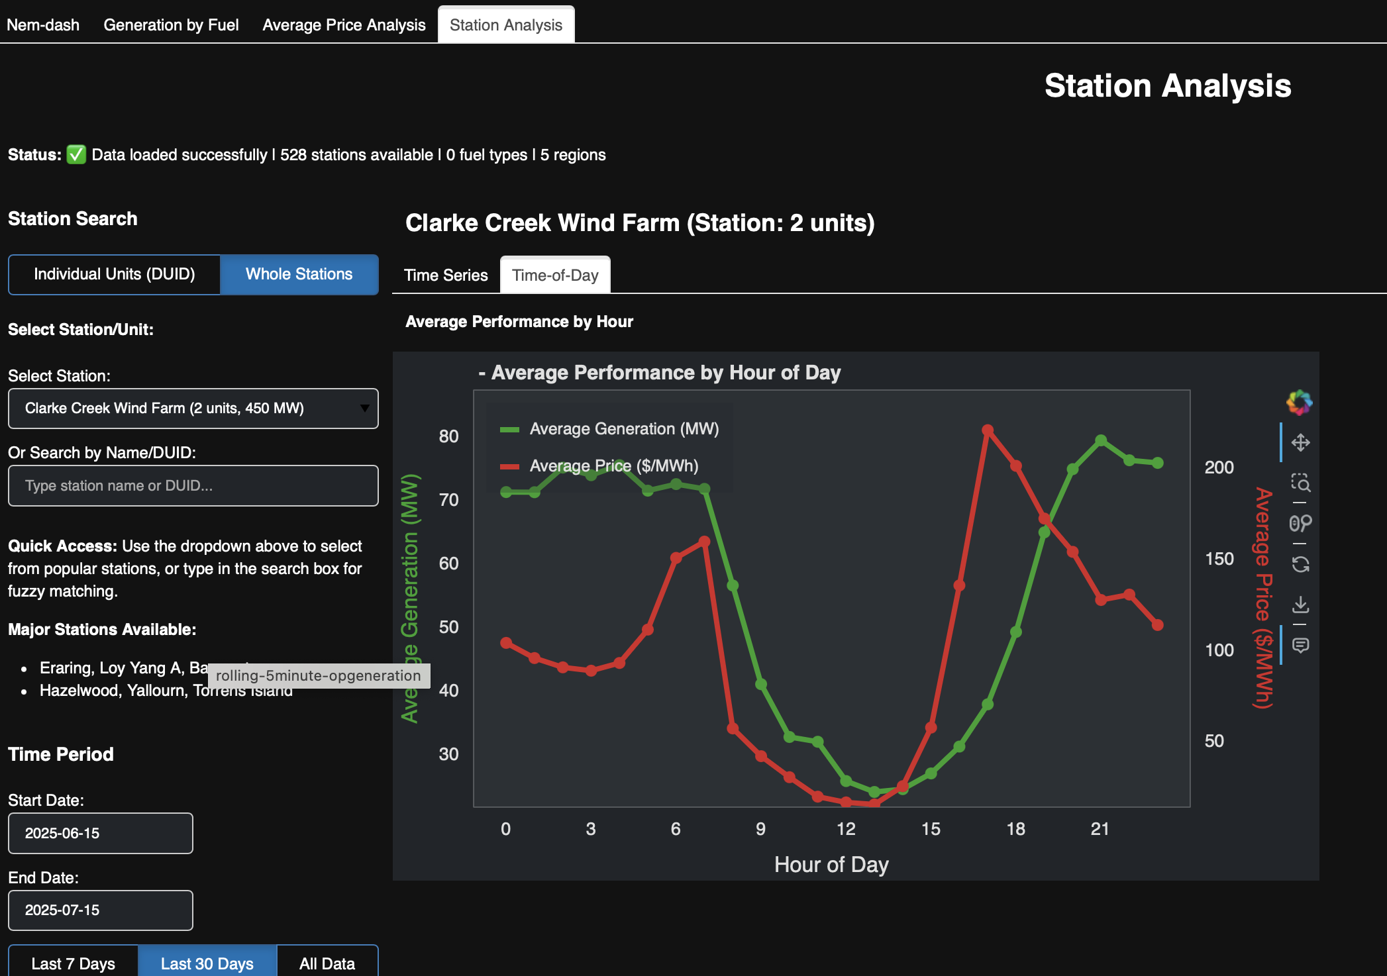The width and height of the screenshot is (1387, 976).
Task: Click the Bokeh logo icon
Action: tap(1299, 402)
